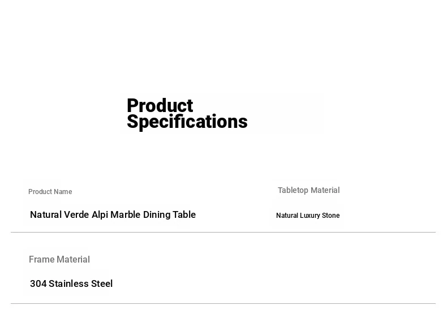
Task: Click the Frame Material label
Action: [59, 260]
